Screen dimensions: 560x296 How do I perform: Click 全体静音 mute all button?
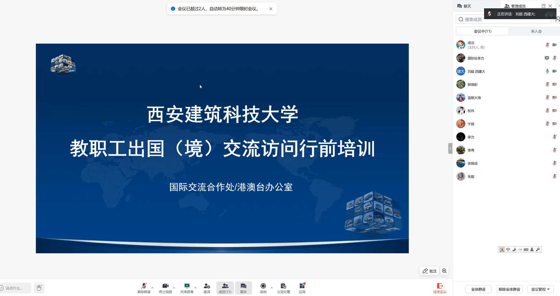478,289
